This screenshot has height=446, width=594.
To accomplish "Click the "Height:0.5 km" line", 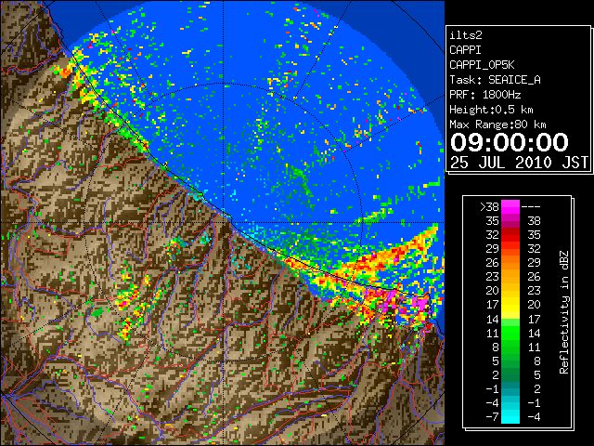I will click(x=491, y=110).
